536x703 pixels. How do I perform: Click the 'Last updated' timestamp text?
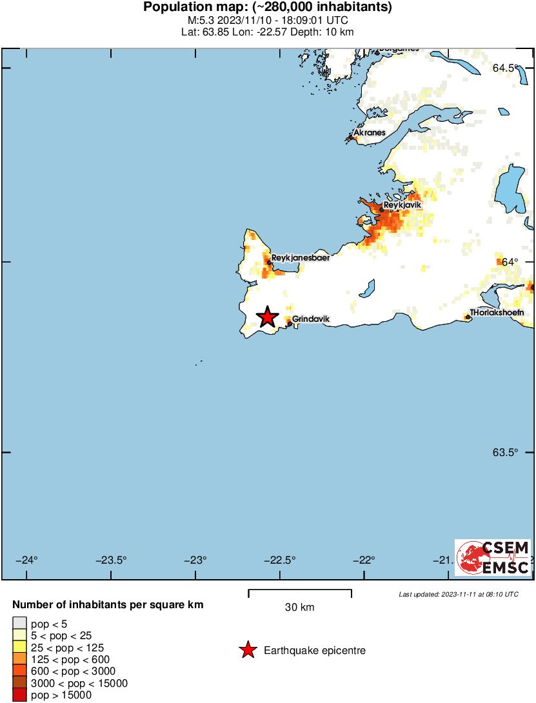pyautogui.click(x=458, y=594)
